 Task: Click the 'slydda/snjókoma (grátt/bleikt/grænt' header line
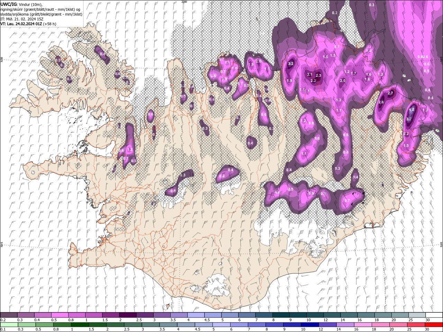(x=41, y=14)
